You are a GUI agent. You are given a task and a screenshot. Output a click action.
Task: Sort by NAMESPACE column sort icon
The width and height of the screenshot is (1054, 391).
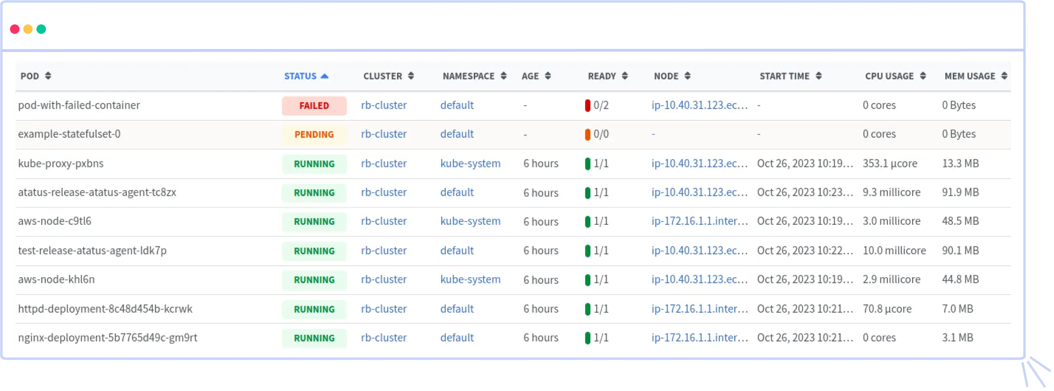pyautogui.click(x=504, y=76)
